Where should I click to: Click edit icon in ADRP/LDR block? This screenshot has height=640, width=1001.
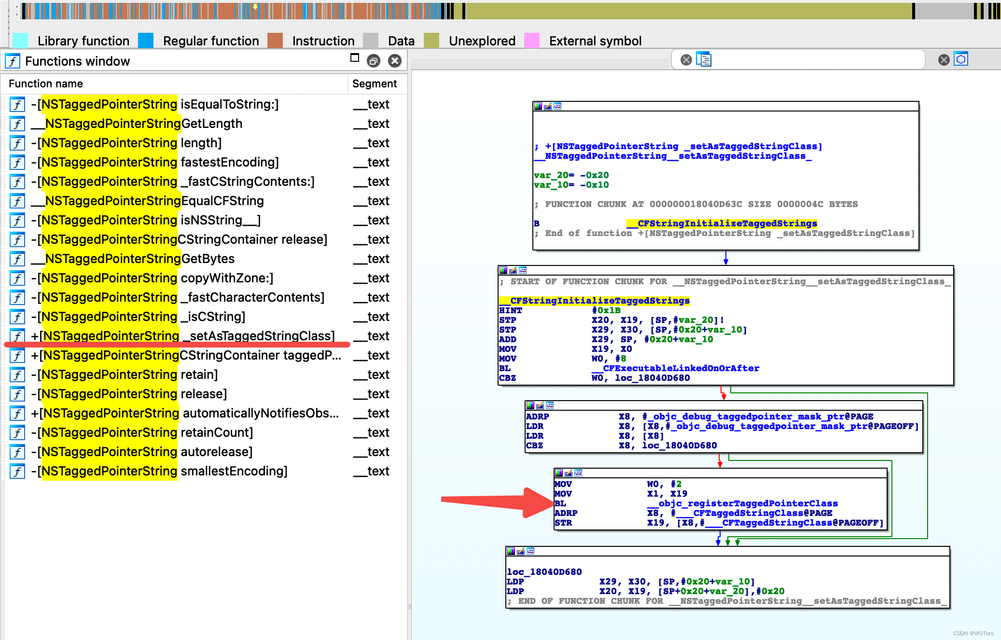[540, 405]
